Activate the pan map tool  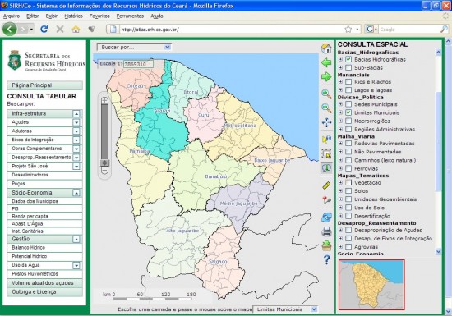click(326, 122)
